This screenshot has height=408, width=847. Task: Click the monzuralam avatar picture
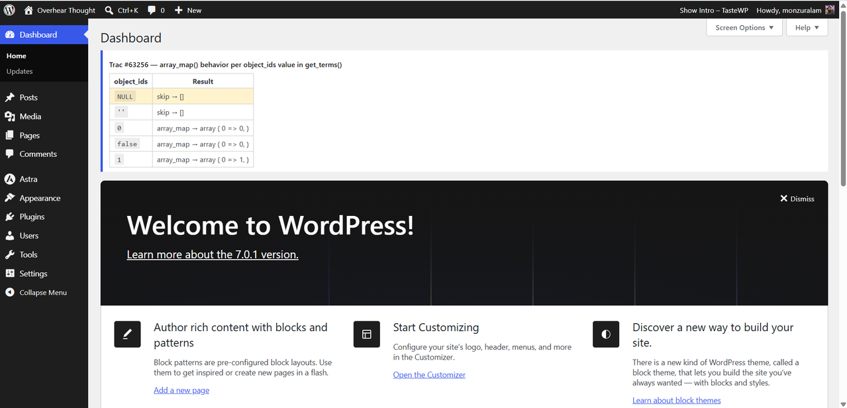coord(830,10)
